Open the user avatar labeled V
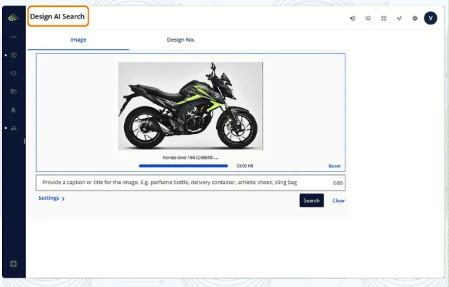The width and height of the screenshot is (449, 287). coord(431,18)
